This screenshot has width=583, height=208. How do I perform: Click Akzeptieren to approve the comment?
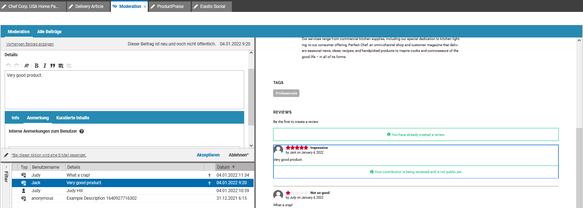tap(208, 155)
